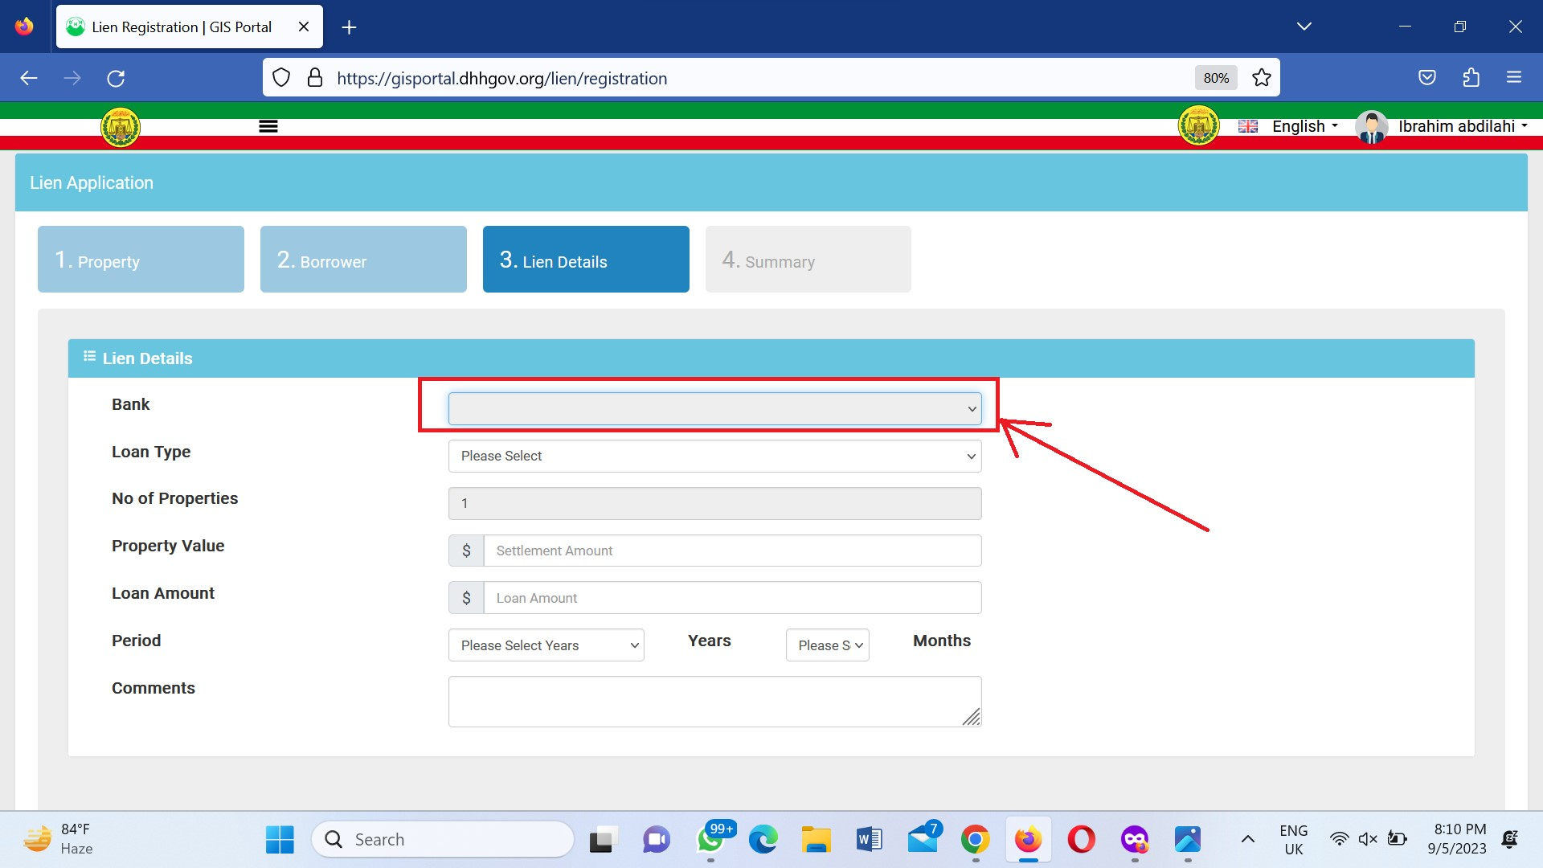Open a new browser tab

[349, 27]
